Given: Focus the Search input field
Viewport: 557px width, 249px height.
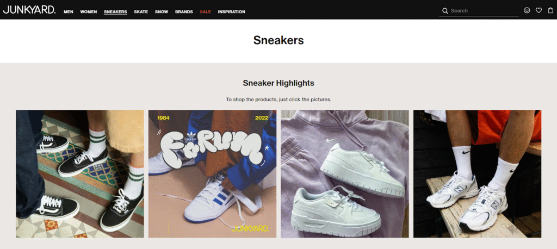Looking at the screenshot, I should [484, 11].
